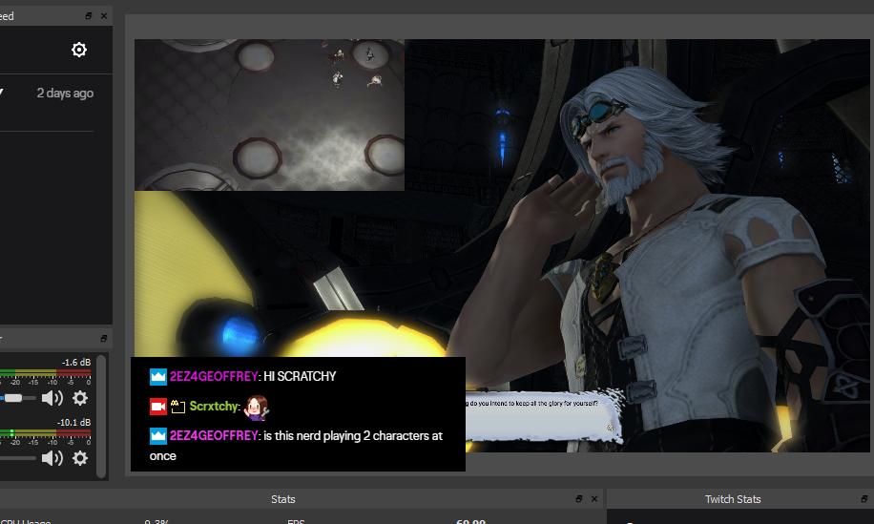Image resolution: width=874 pixels, height=524 pixels.
Task: Click the '2 days ago' feed entry
Action: pos(65,94)
